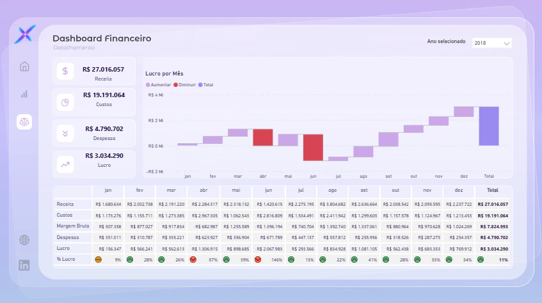Click the Receita card R$ 27.016.057
This screenshot has height=303, width=542.
pyautogui.click(x=94, y=71)
